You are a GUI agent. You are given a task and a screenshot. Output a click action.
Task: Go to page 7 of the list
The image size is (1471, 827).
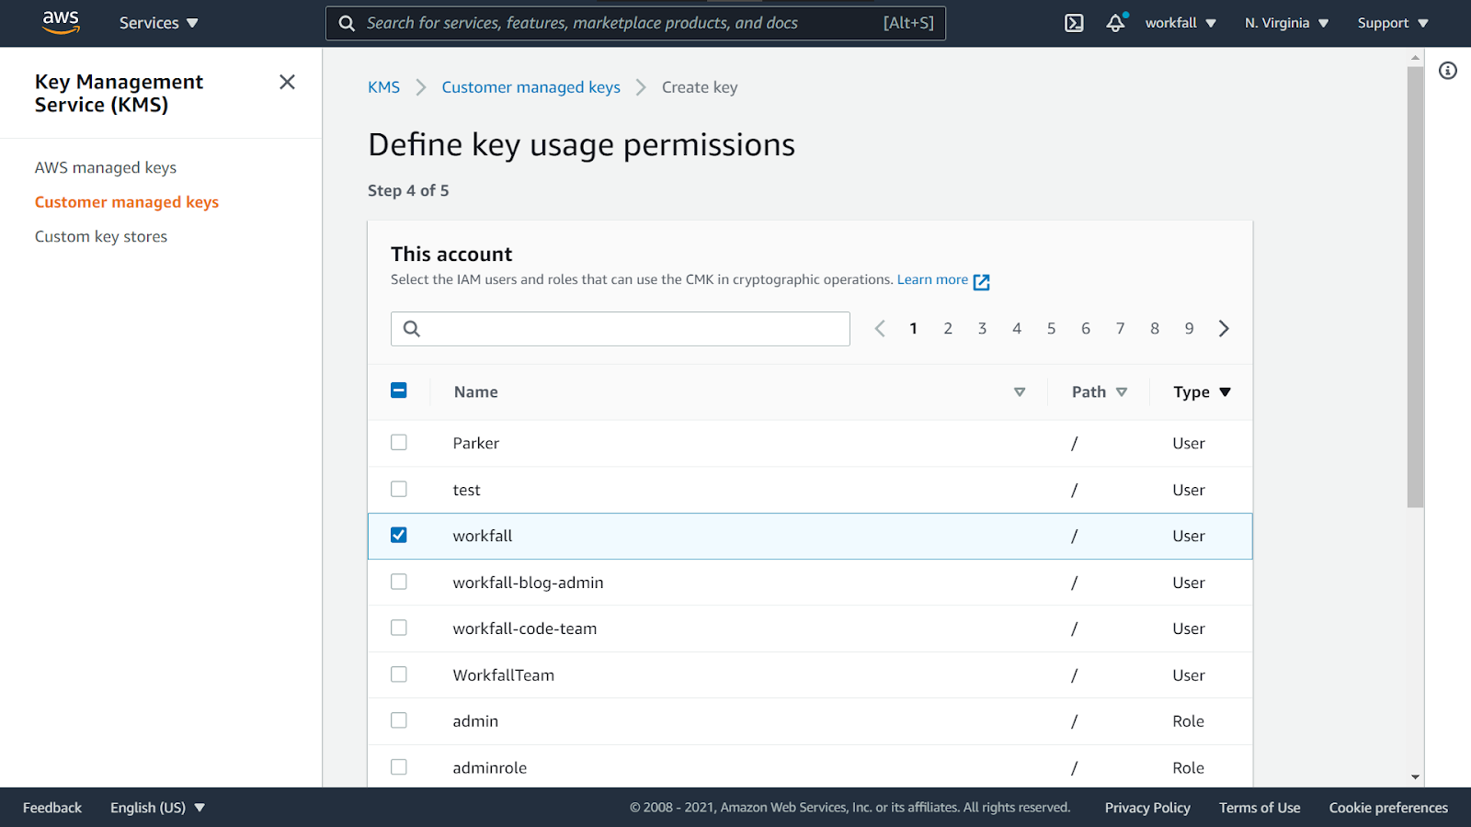pos(1120,329)
